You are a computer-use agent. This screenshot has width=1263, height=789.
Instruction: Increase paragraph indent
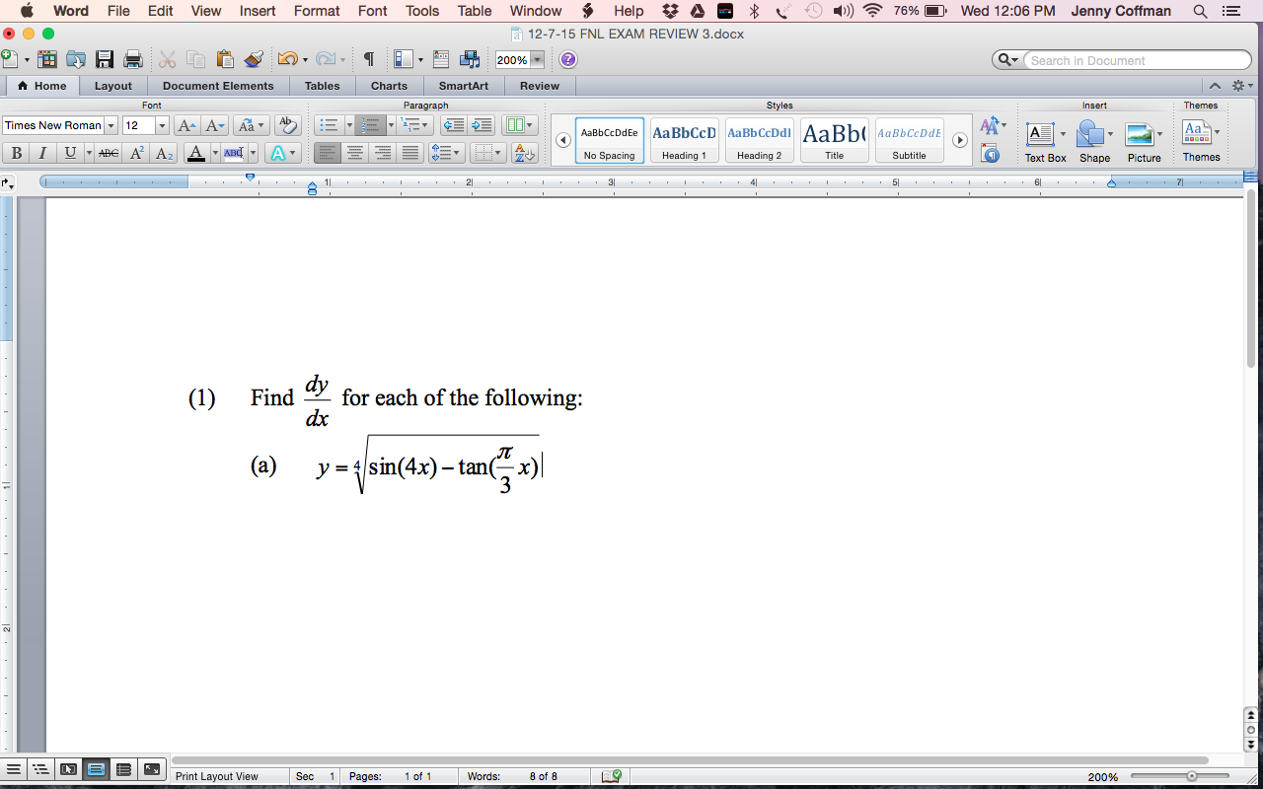[x=482, y=125]
